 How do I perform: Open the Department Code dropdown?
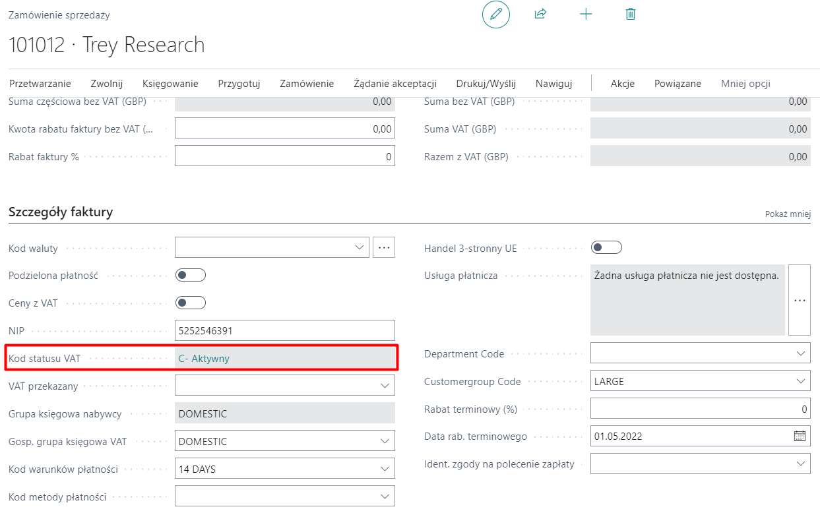[x=800, y=353]
